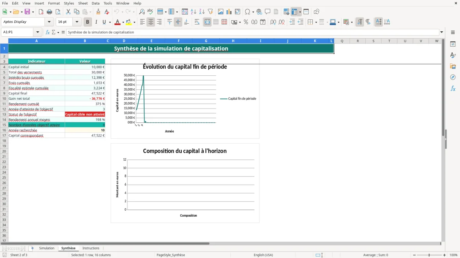
Task: Open sidebar Functions panel
Action: [x=453, y=88]
